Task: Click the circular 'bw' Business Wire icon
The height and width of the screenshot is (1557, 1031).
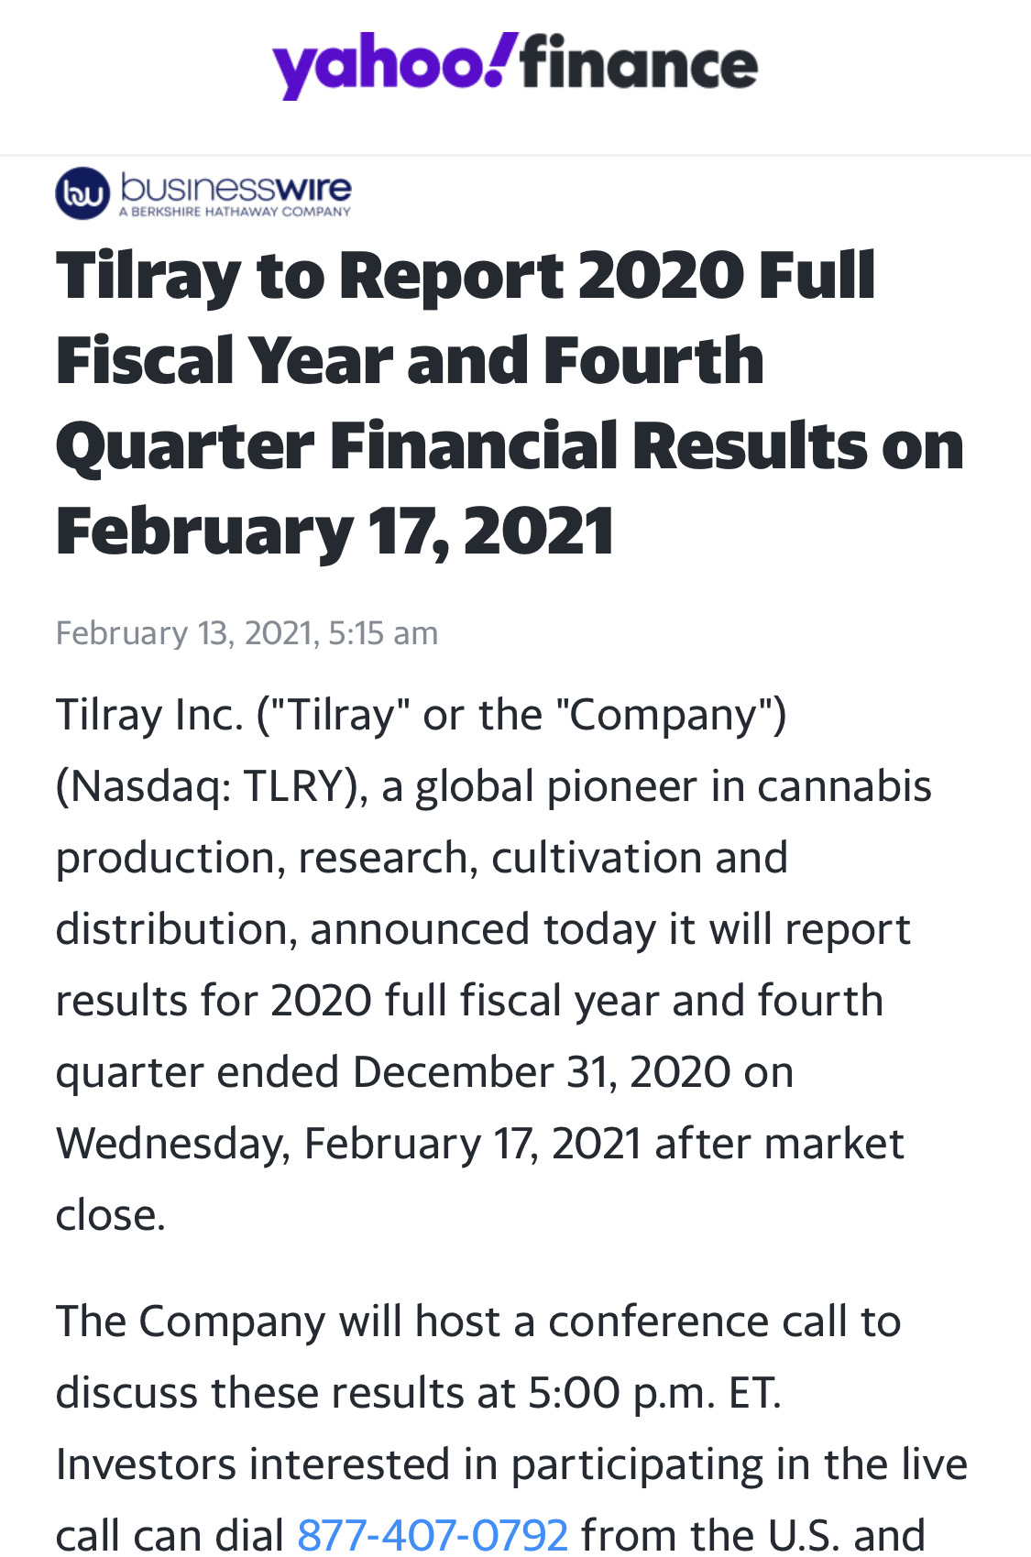Action: (x=82, y=193)
